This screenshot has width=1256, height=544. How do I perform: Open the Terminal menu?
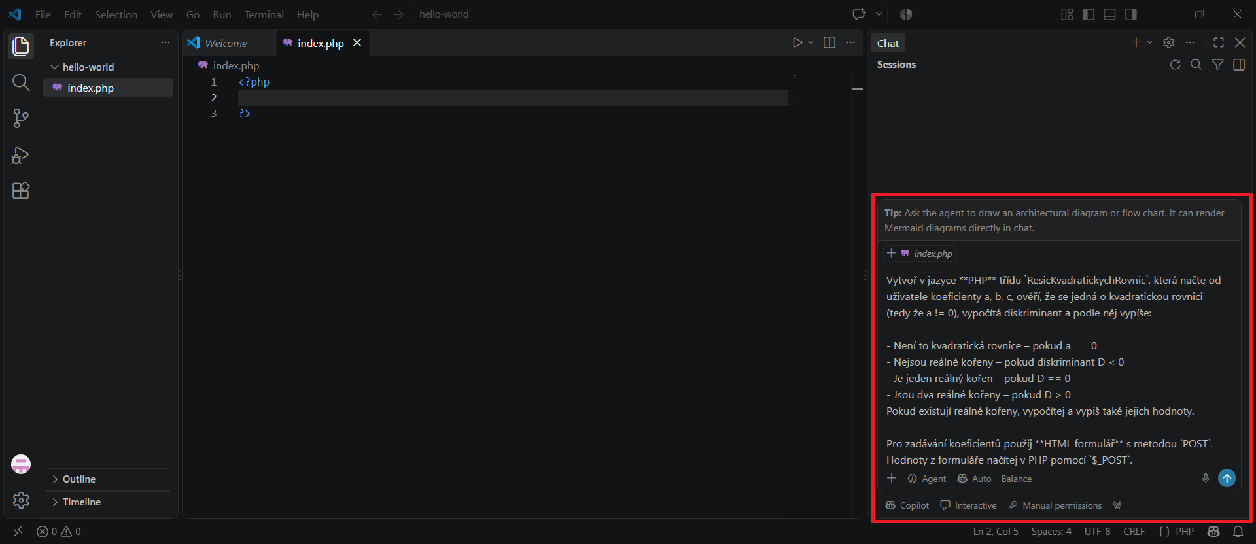[x=264, y=14]
